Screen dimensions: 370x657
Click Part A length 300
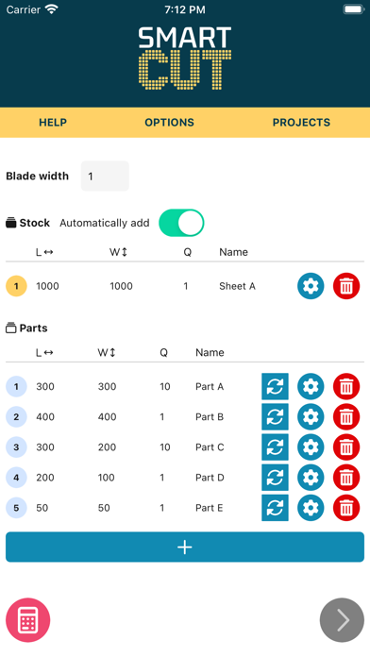pos(45,387)
